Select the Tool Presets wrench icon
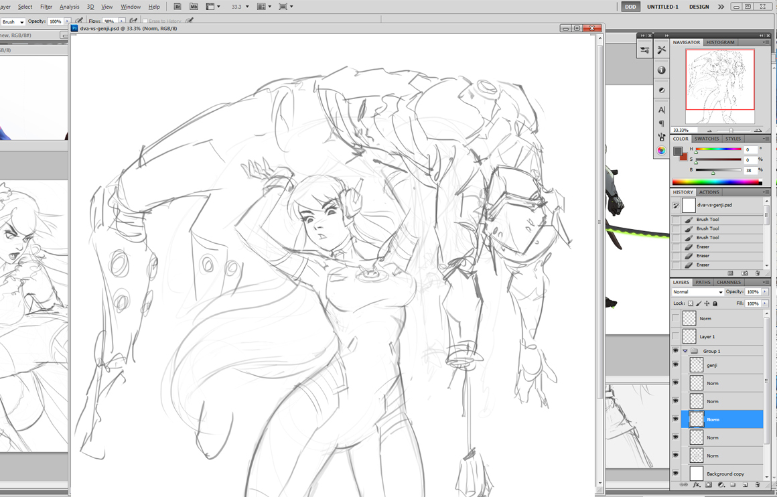Screen dimensions: 777x497 point(661,50)
